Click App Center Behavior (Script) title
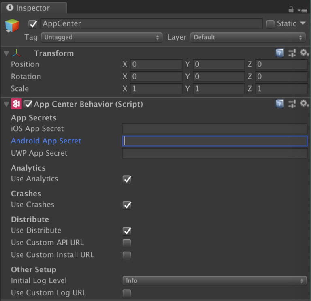 click(x=88, y=104)
